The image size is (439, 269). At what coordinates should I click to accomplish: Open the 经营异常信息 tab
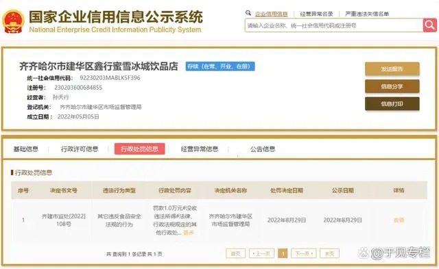point(200,149)
